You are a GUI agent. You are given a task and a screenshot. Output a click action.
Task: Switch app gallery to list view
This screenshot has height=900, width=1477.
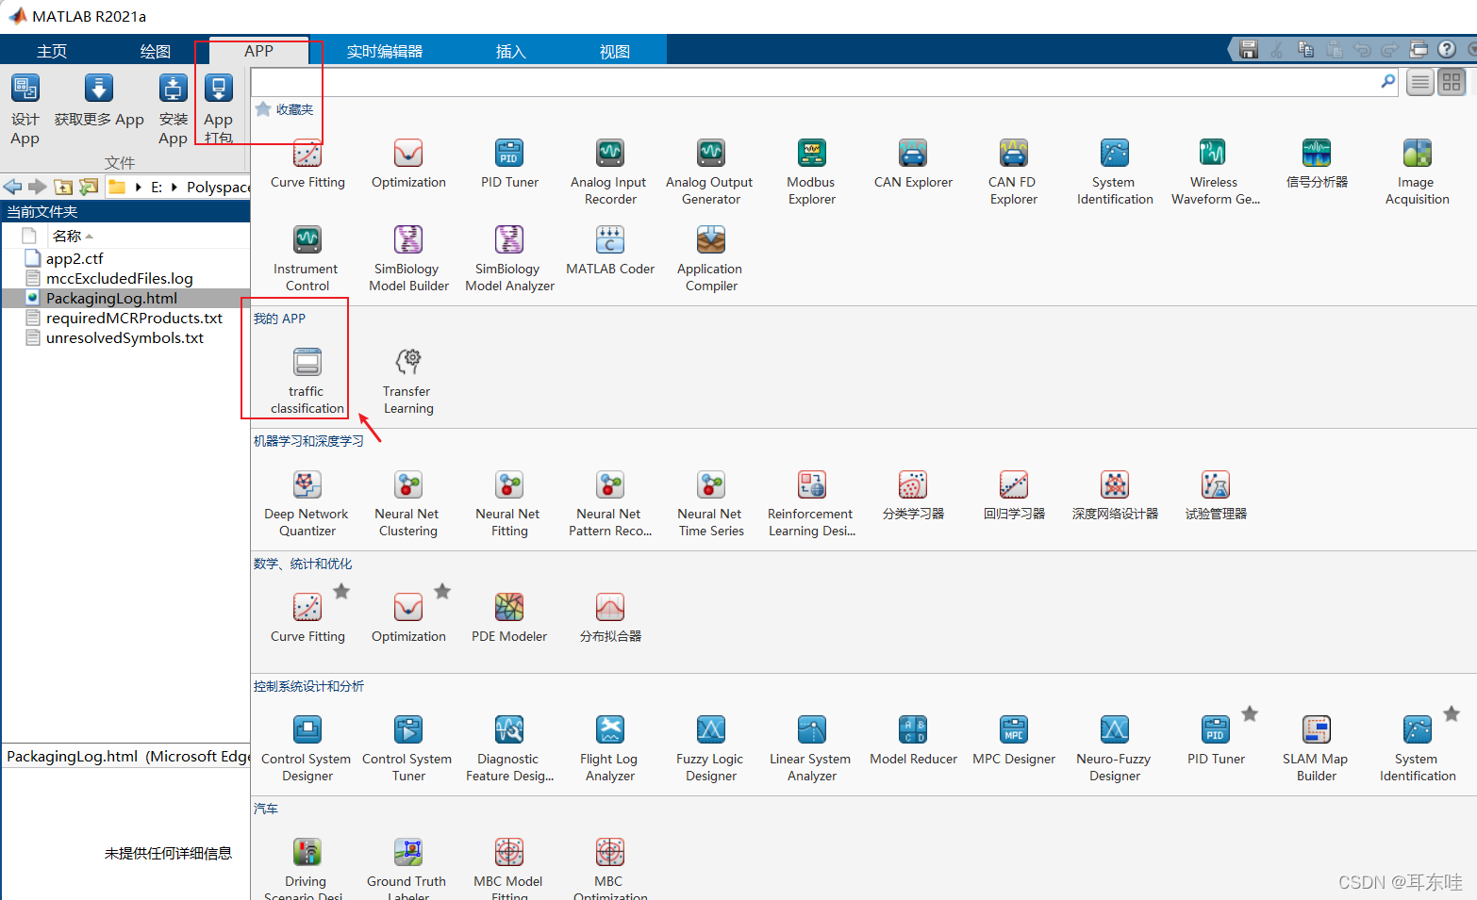tap(1420, 83)
